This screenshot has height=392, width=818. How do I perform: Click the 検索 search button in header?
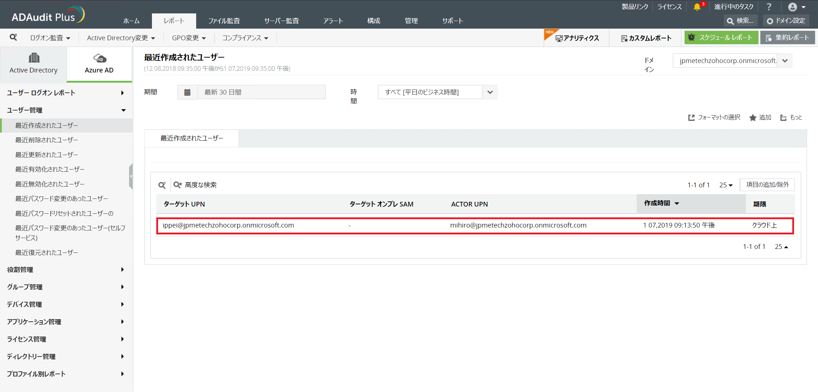pyautogui.click(x=740, y=21)
